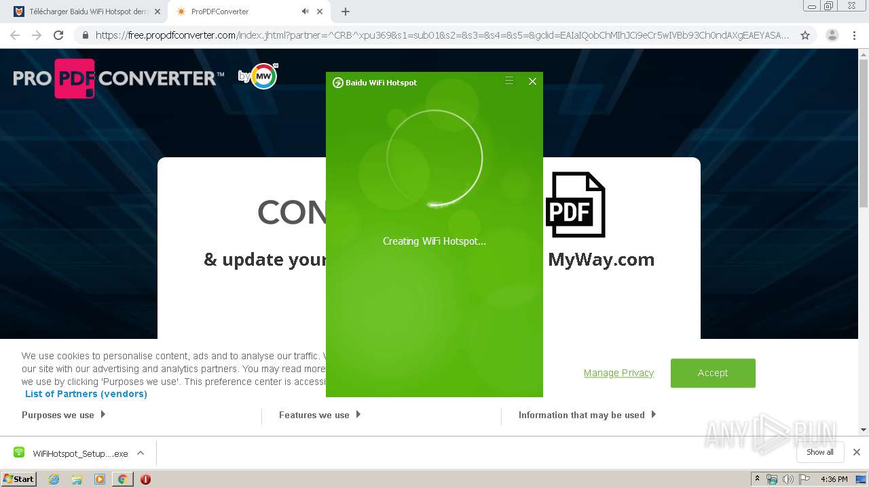Click the PDF document icon

[575, 205]
